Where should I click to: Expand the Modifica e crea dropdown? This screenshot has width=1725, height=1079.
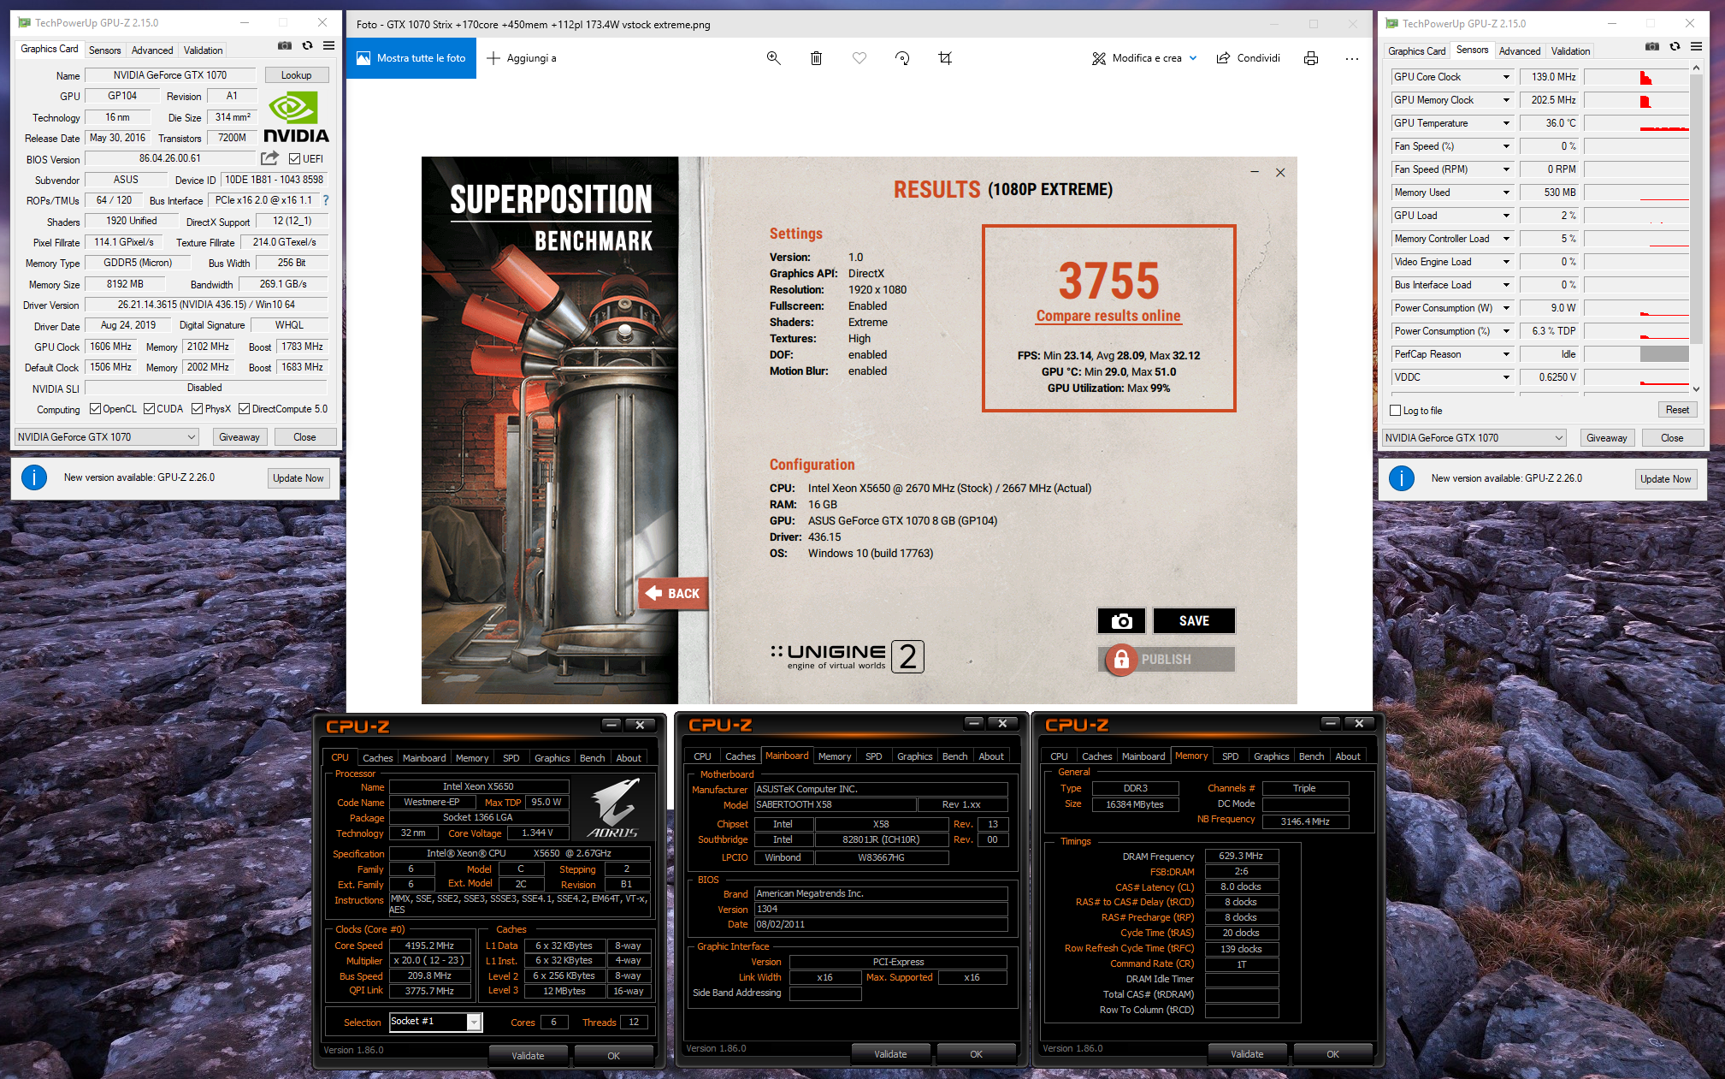[x=1193, y=58]
